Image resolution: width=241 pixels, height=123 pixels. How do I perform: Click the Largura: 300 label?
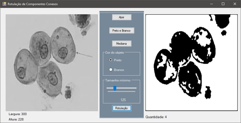(18, 114)
